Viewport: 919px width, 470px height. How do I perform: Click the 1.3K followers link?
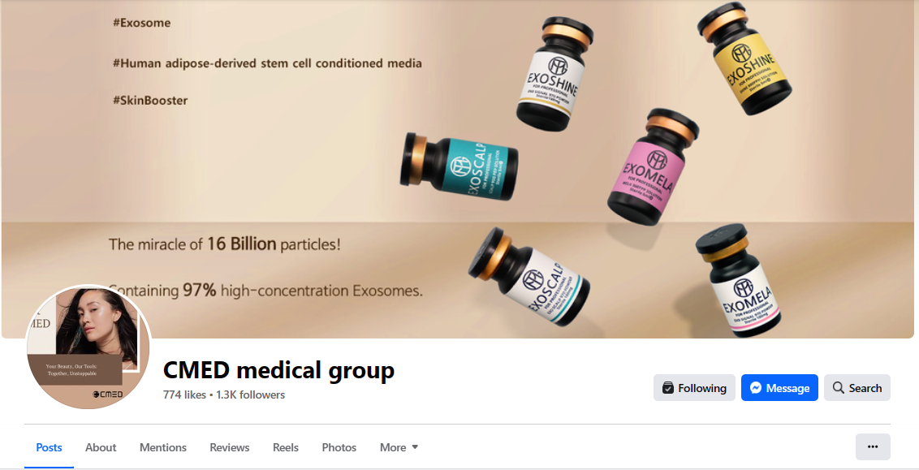(250, 395)
